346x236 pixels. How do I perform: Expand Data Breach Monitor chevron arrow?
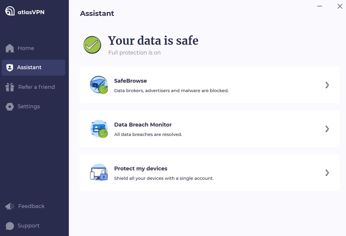(327, 129)
